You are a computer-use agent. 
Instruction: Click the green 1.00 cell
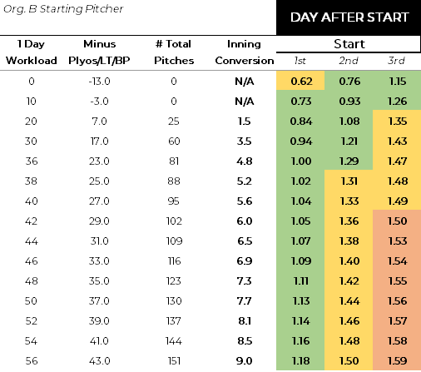(x=300, y=161)
